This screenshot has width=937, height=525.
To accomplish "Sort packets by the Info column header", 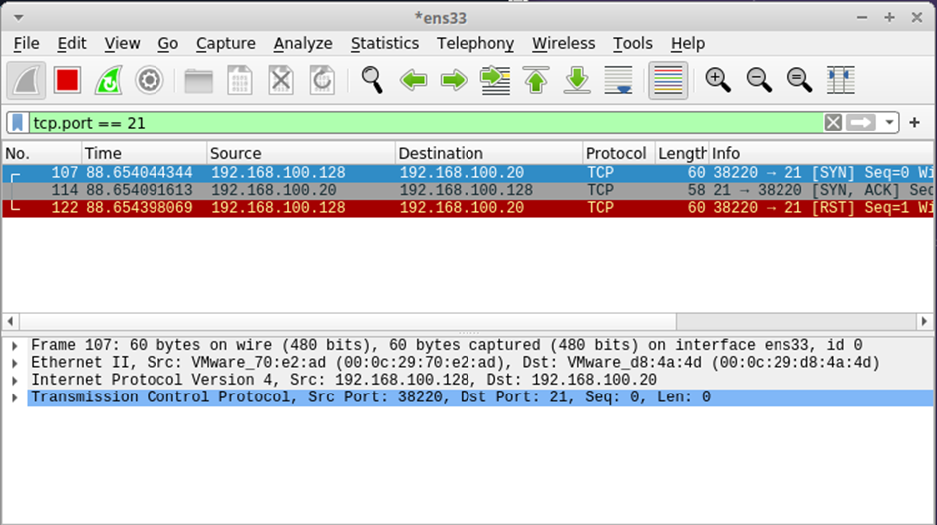I will point(821,153).
